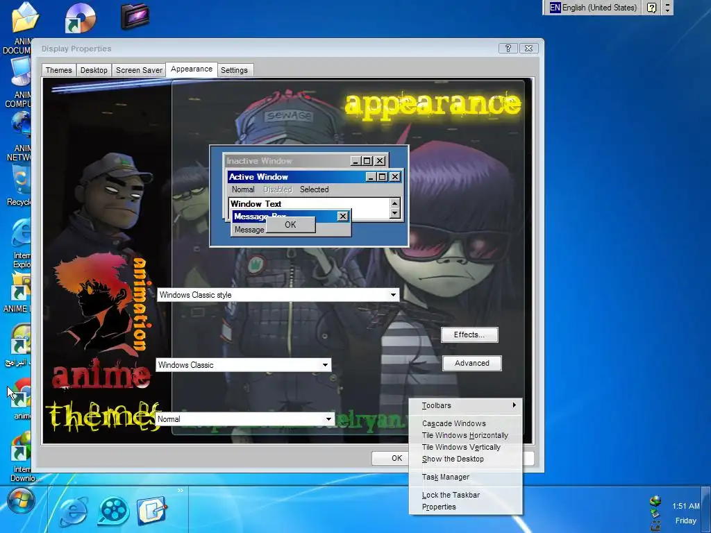Click Normal in the preview menu

point(243,189)
